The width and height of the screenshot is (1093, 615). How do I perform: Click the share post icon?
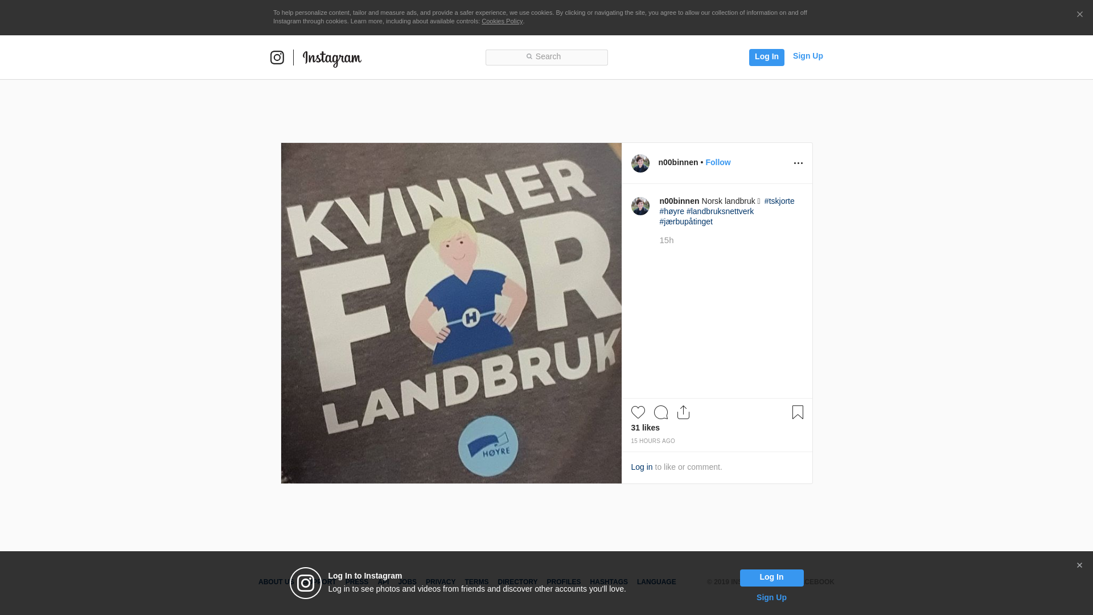[683, 412]
